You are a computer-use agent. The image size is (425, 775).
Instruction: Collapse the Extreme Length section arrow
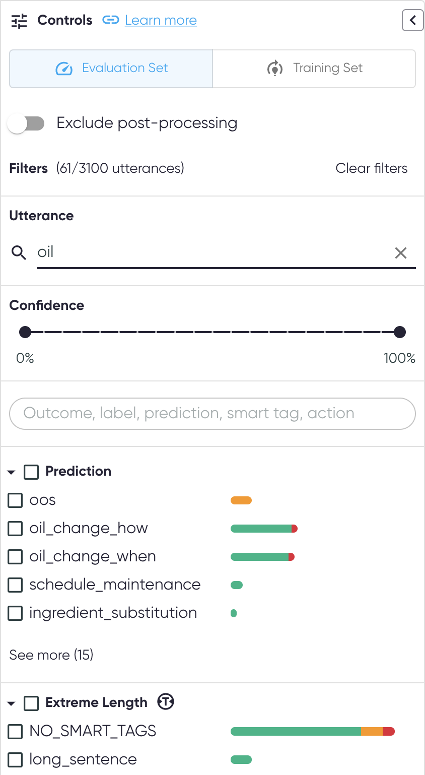click(12, 703)
